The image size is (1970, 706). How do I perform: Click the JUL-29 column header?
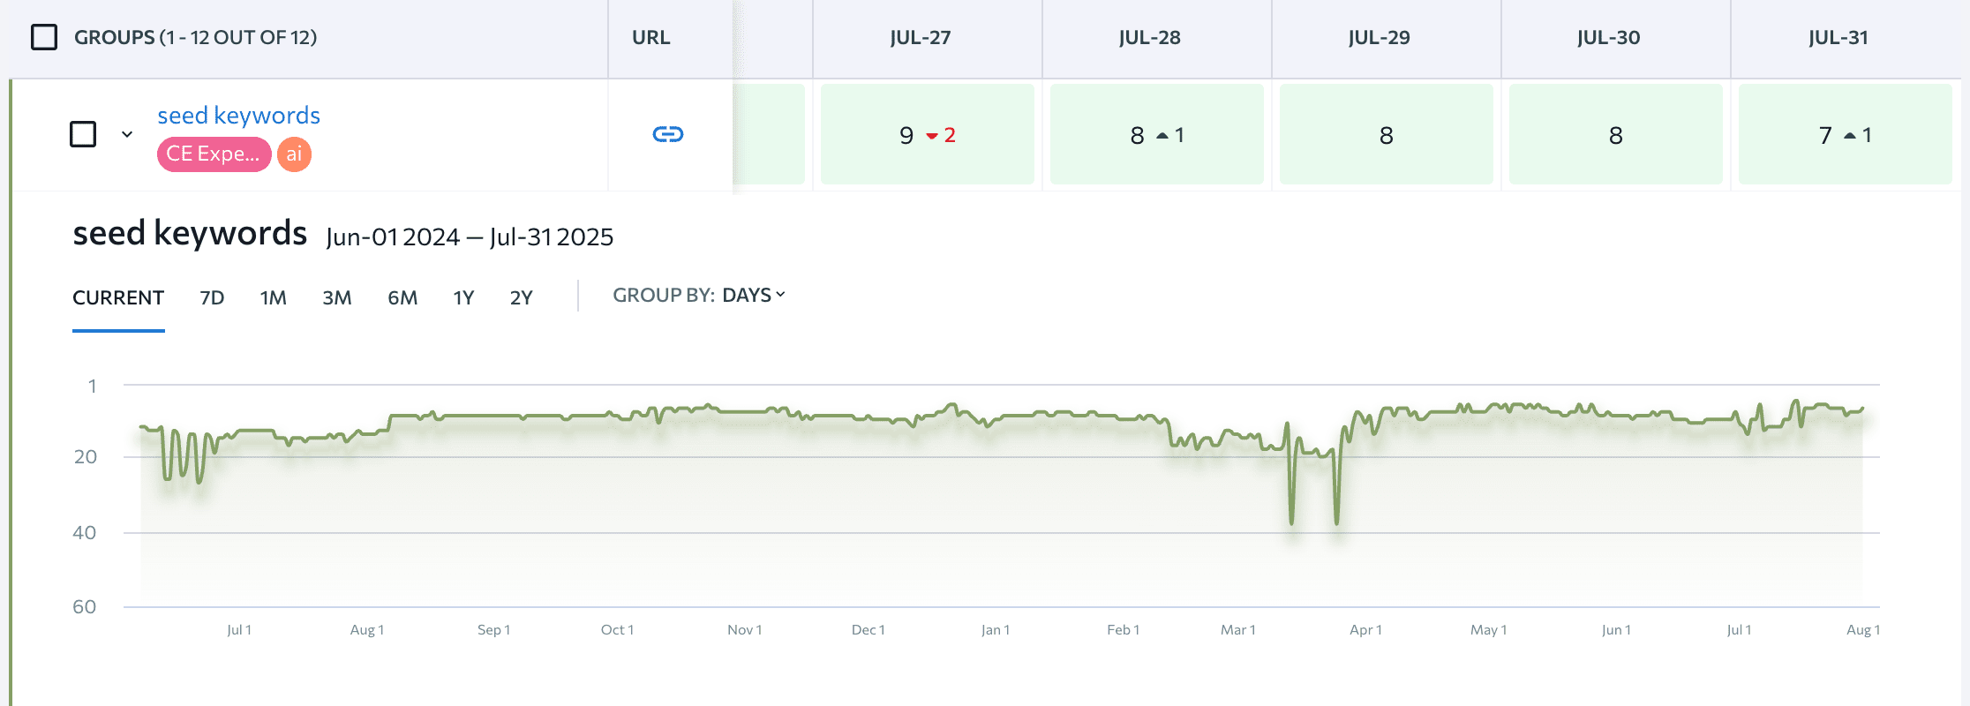click(1379, 38)
